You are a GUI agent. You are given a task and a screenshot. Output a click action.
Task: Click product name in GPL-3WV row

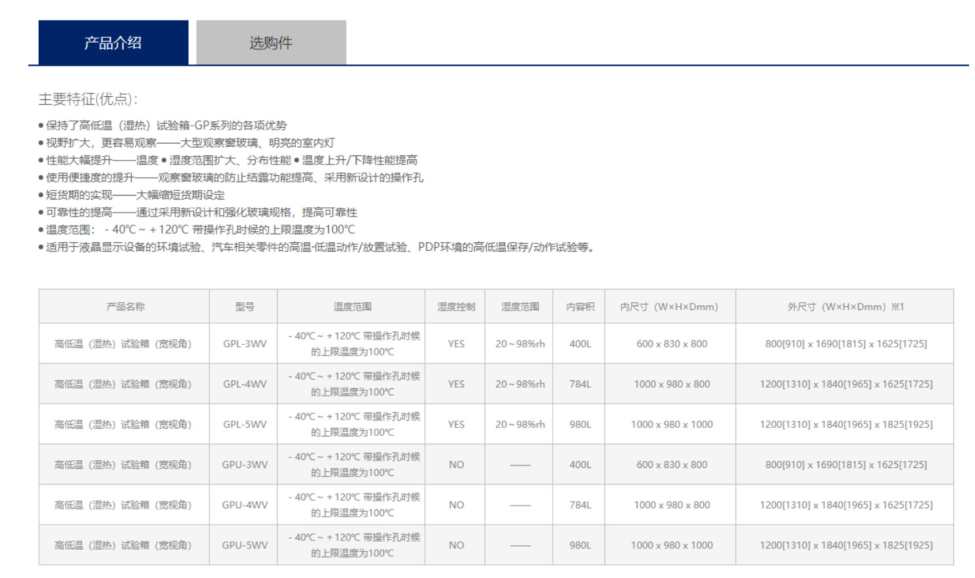click(x=124, y=344)
